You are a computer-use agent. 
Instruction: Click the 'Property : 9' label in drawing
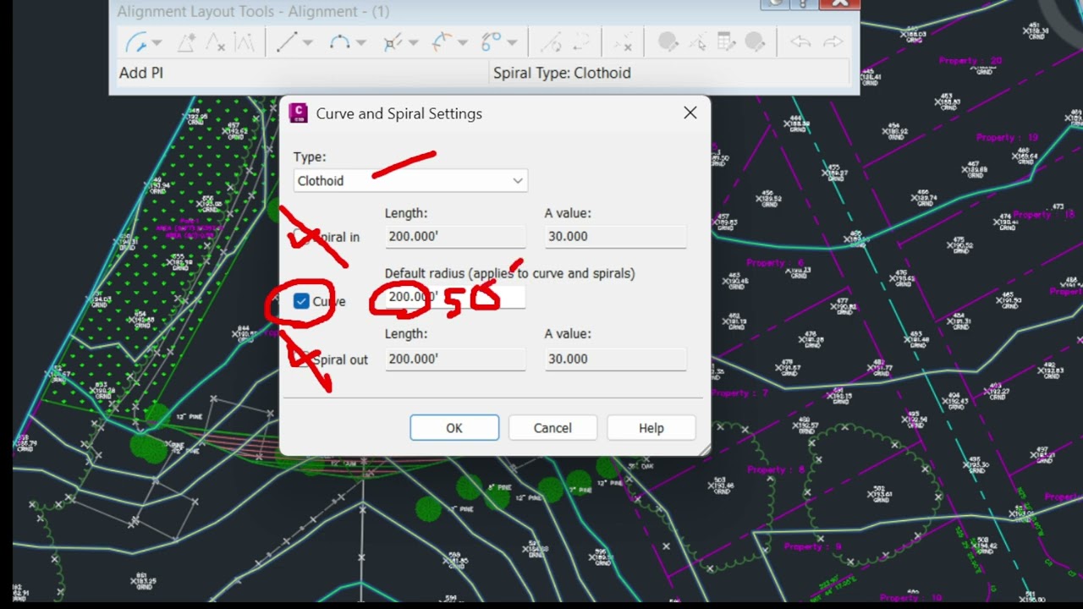(813, 546)
